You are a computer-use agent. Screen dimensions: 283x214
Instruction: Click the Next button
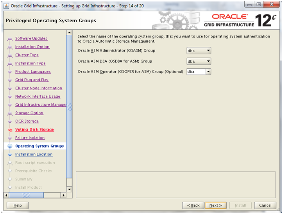coord(215,205)
